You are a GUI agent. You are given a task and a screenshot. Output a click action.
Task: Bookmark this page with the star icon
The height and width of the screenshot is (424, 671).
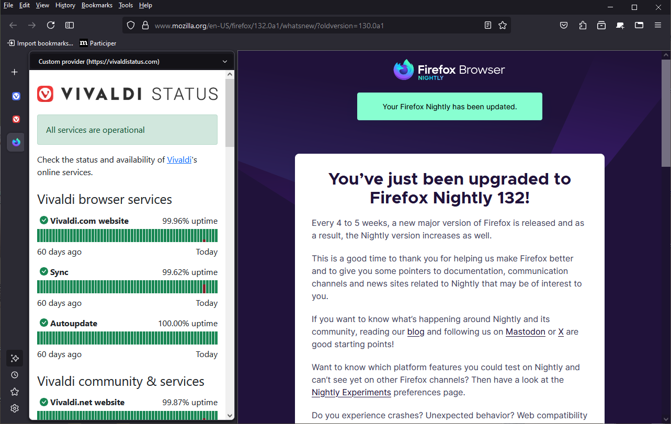click(x=503, y=25)
